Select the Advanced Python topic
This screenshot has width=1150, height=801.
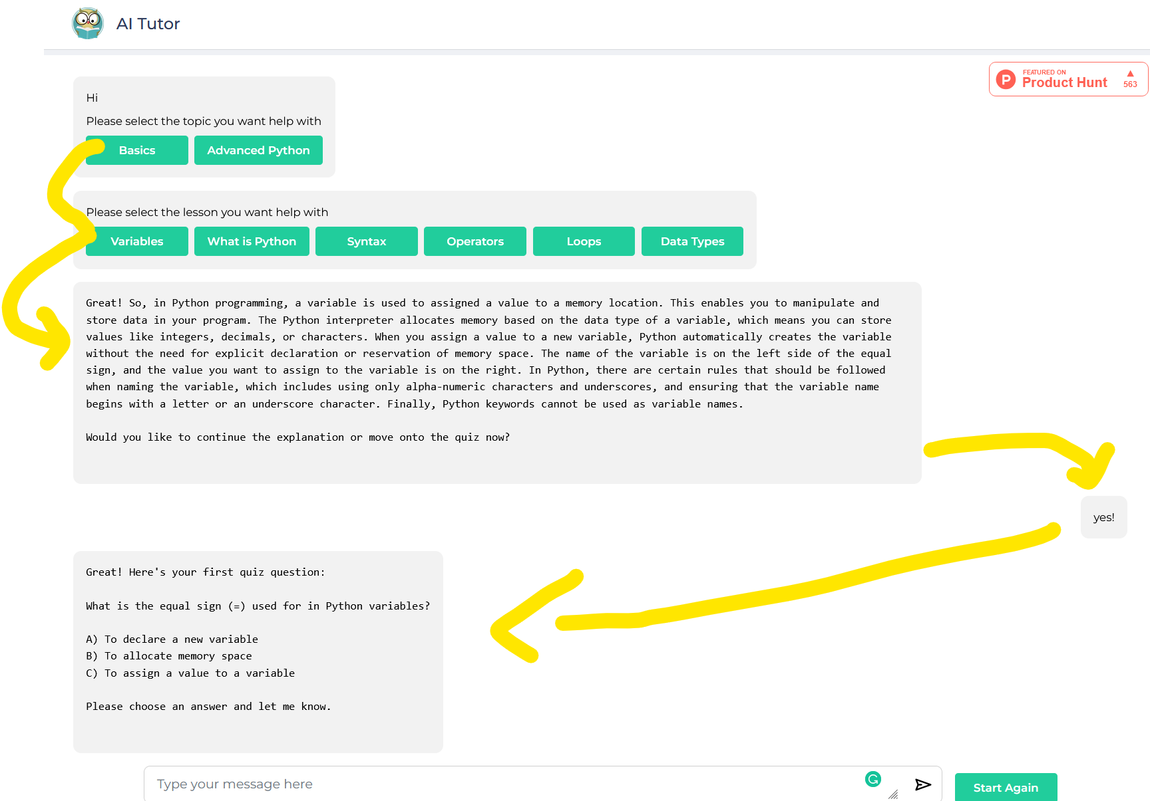pos(258,150)
